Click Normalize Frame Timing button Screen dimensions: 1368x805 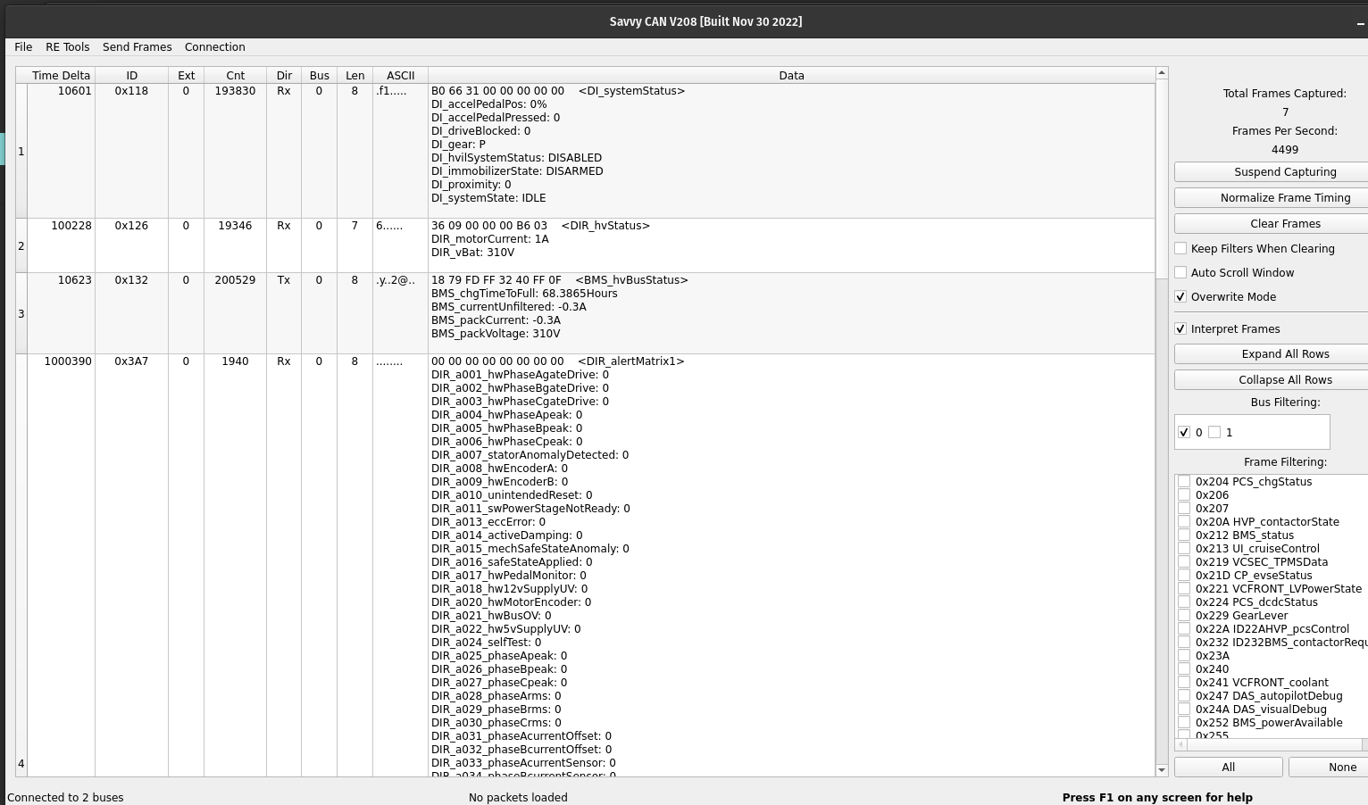[1272, 198]
